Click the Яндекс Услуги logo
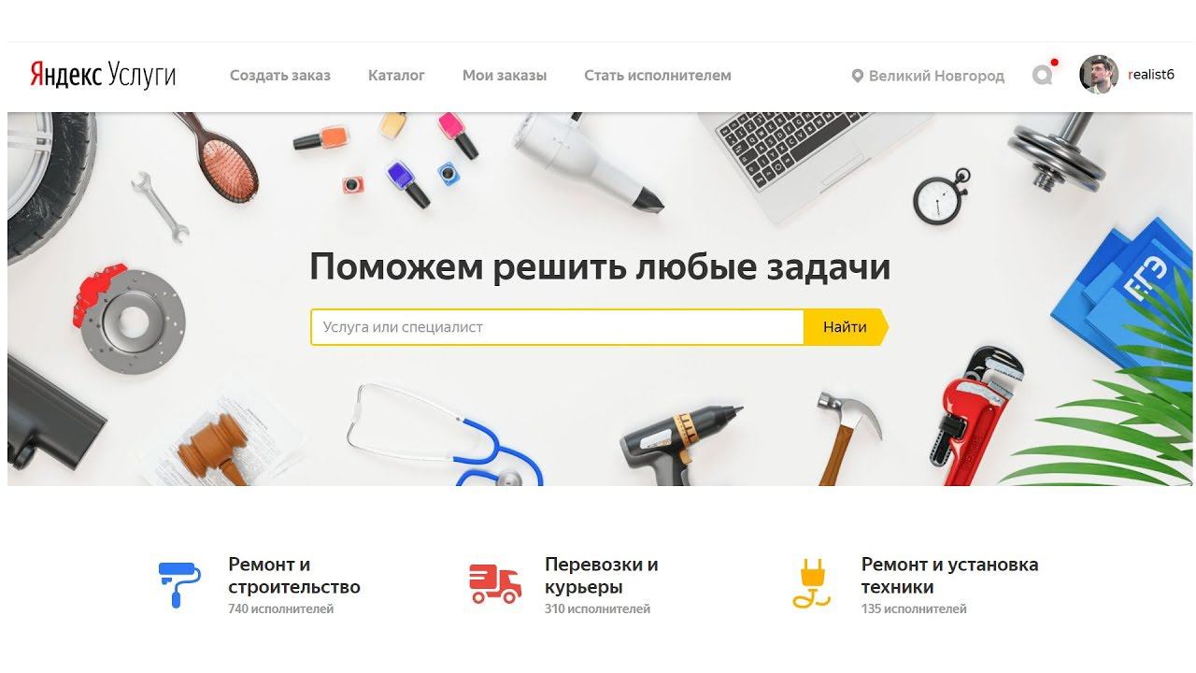This screenshot has width=1196, height=673. click(x=103, y=75)
